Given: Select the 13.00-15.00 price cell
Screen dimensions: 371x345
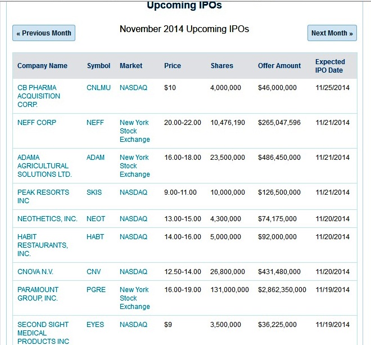Looking at the screenshot, I should 183,219.
